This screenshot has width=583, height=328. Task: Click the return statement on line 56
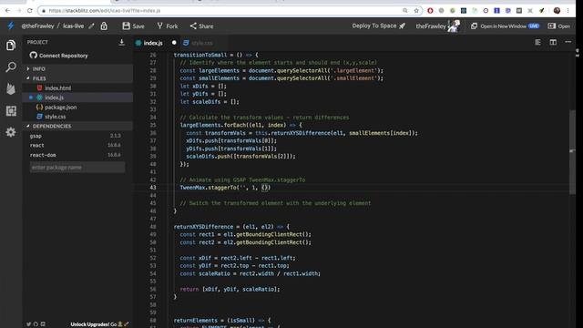click(x=230, y=289)
